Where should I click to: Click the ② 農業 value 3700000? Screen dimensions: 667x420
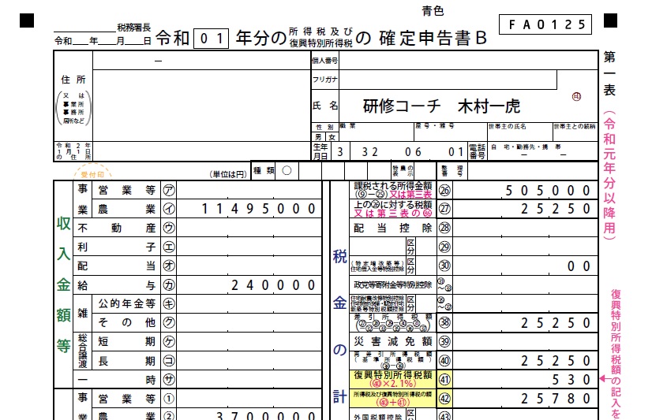(266, 416)
